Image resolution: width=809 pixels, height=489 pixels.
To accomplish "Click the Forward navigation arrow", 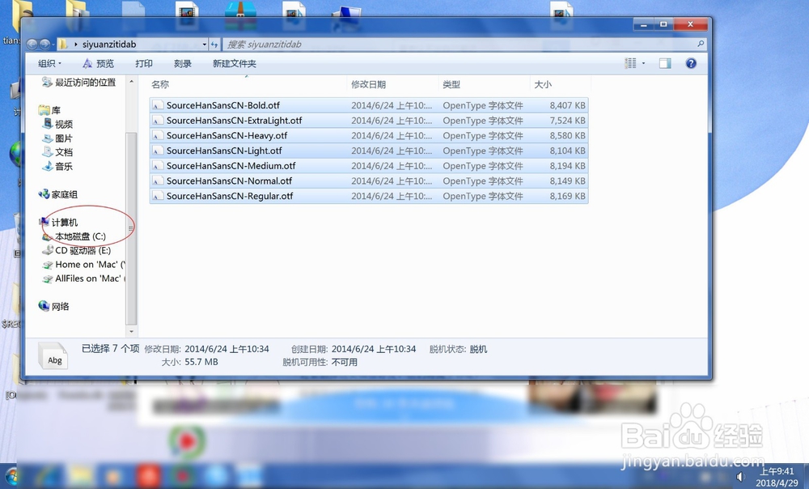I will coord(44,45).
